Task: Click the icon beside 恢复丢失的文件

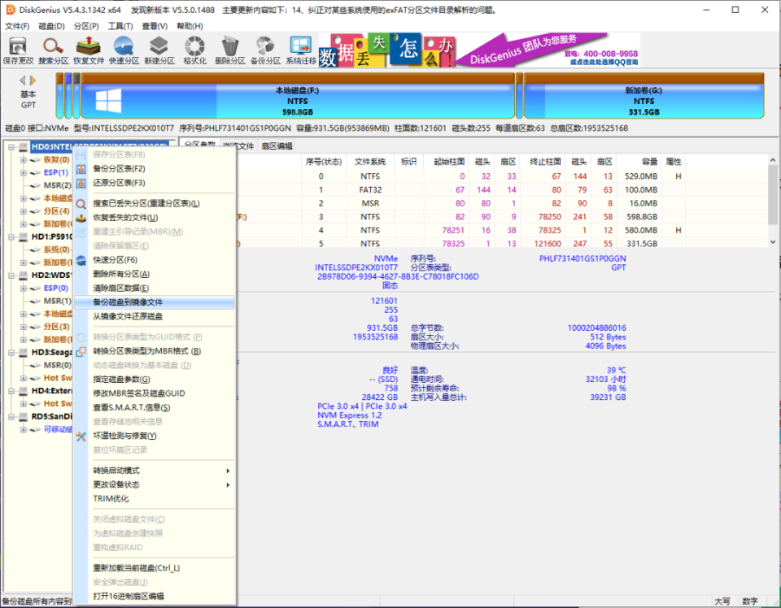Action: pyautogui.click(x=81, y=218)
